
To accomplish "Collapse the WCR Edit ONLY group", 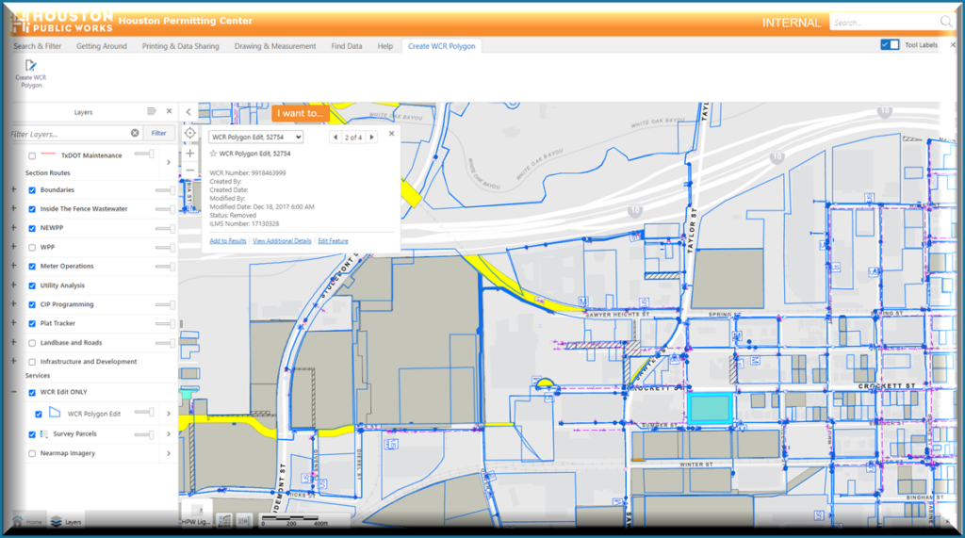I will [13, 392].
